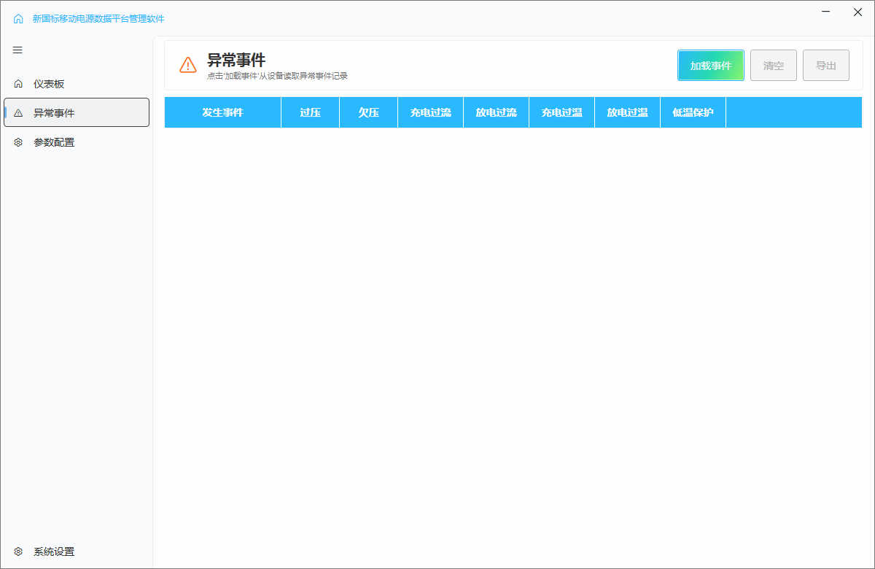Click the 导出 button
Viewport: 875px width, 569px height.
[x=825, y=66]
